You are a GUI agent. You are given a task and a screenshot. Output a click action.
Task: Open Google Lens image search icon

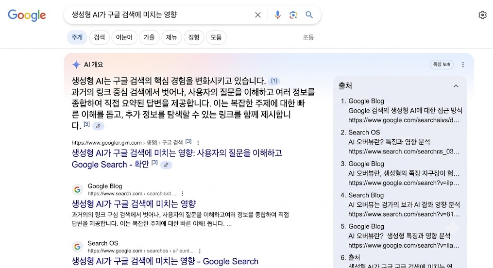[293, 15]
